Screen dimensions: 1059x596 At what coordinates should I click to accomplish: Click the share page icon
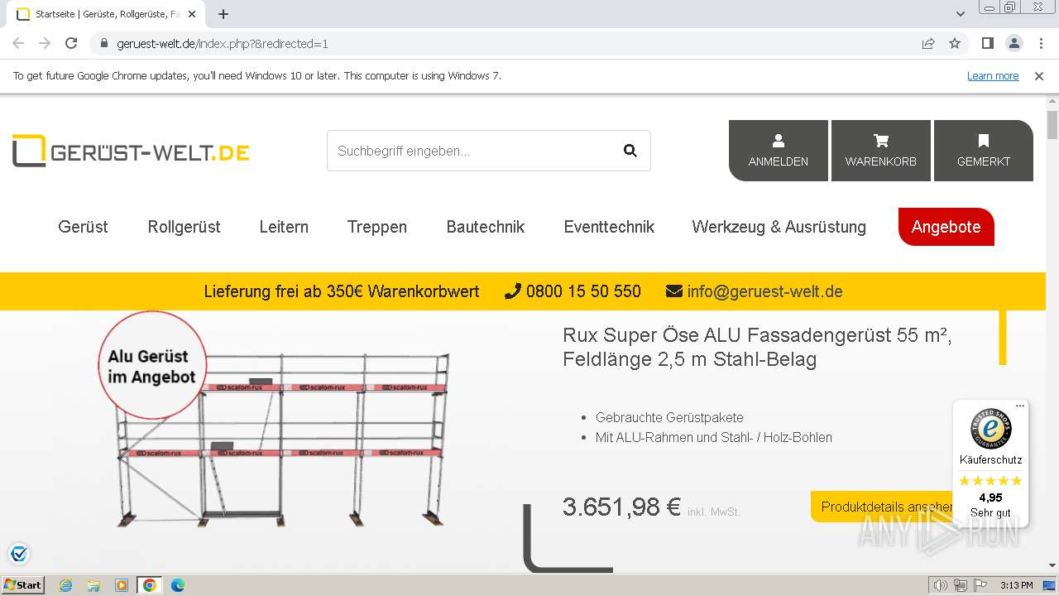point(928,44)
